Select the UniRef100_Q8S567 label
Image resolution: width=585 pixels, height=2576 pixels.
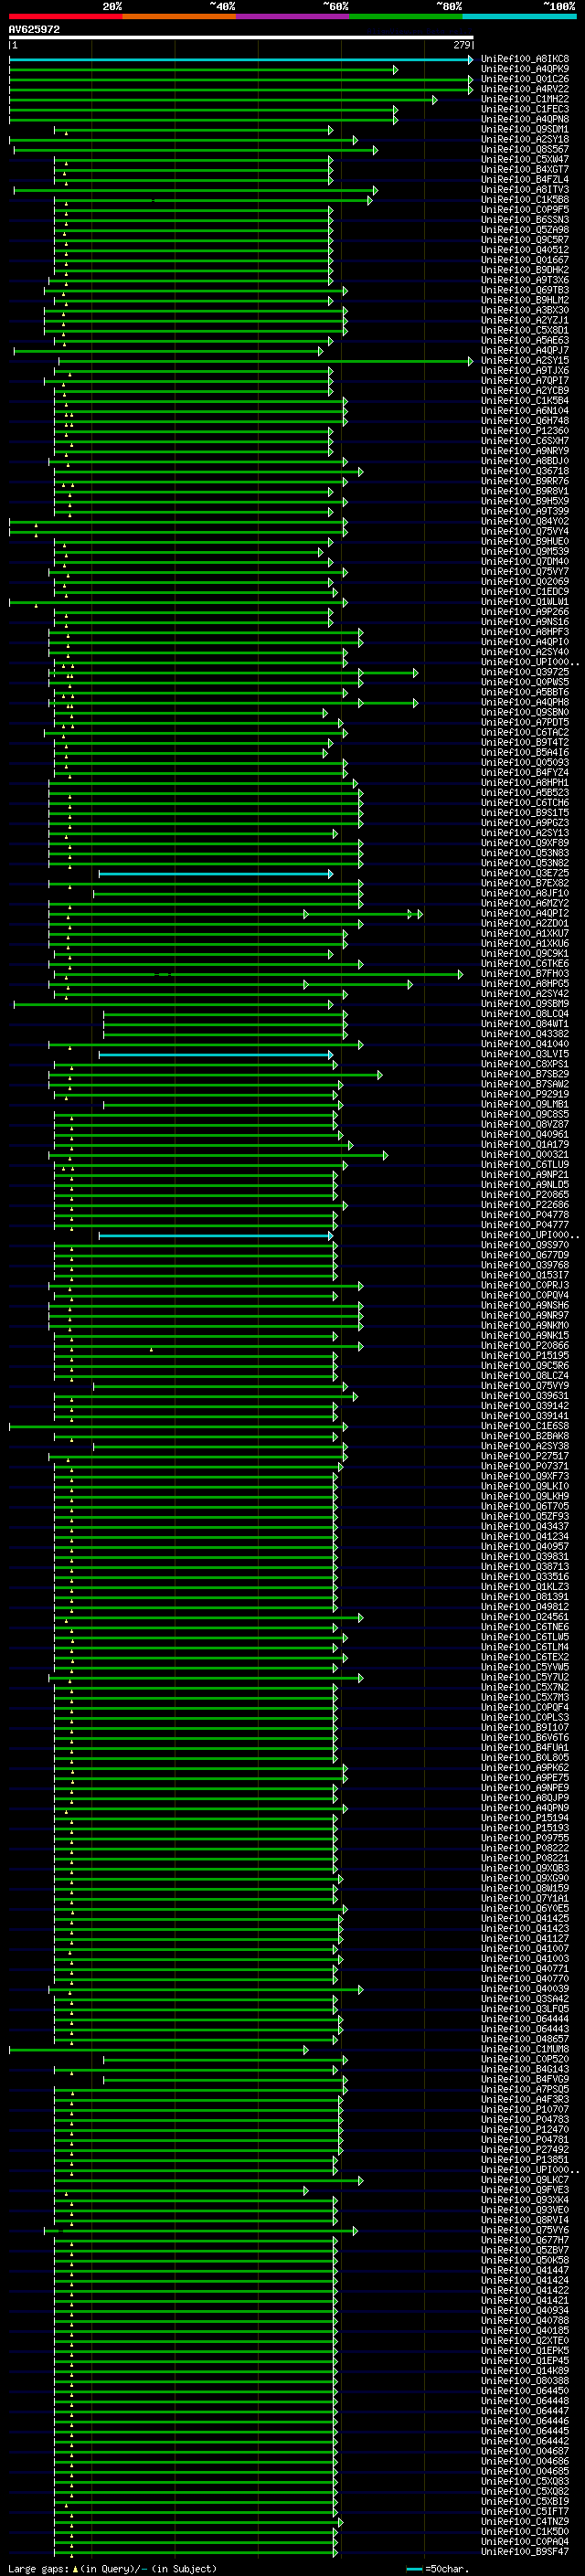[525, 150]
